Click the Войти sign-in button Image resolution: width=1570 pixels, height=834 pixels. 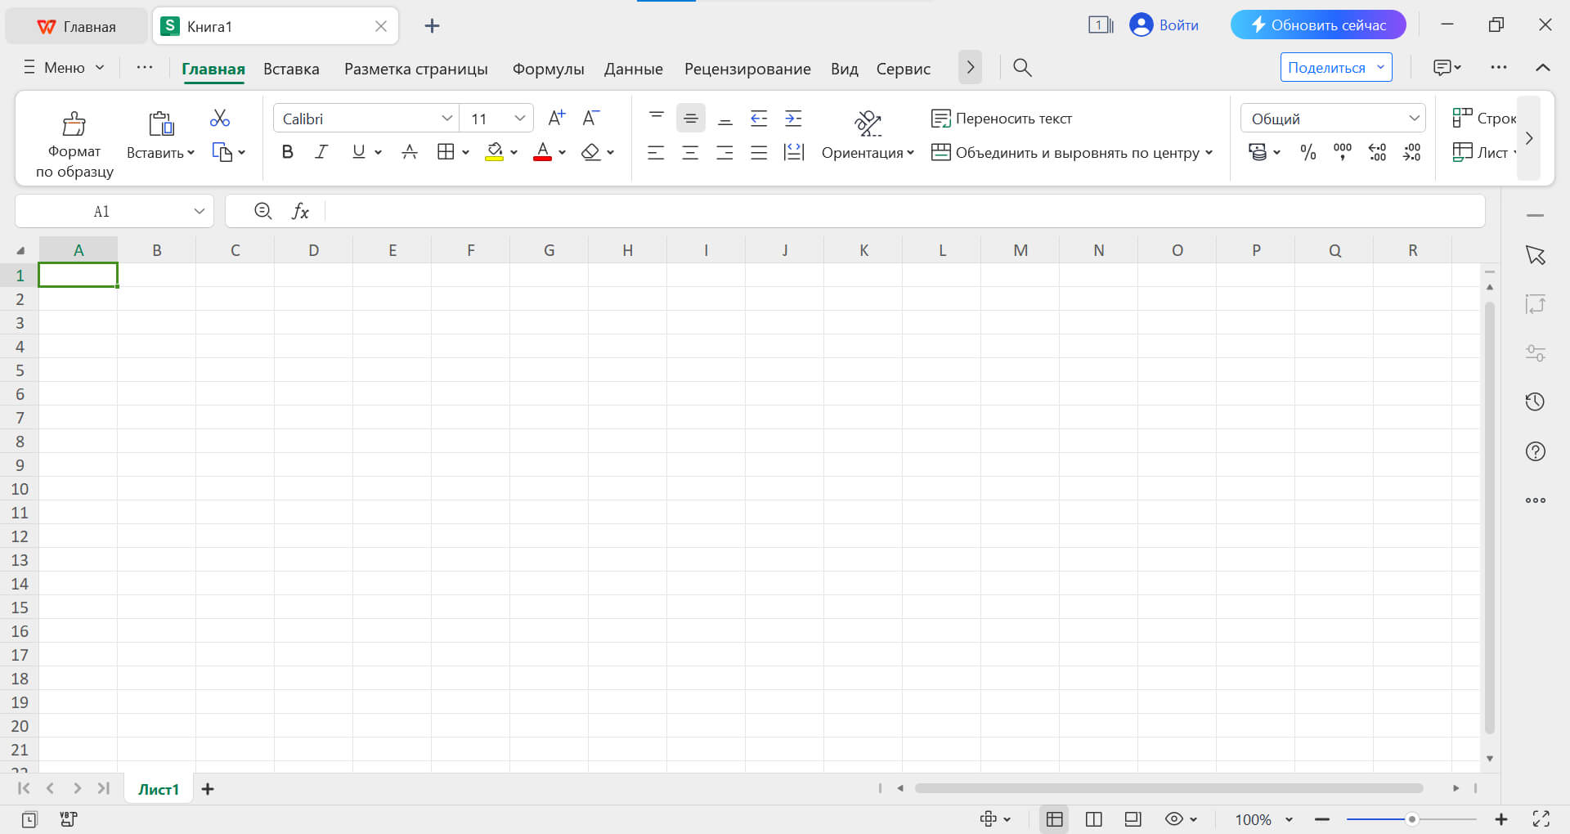1164,25
